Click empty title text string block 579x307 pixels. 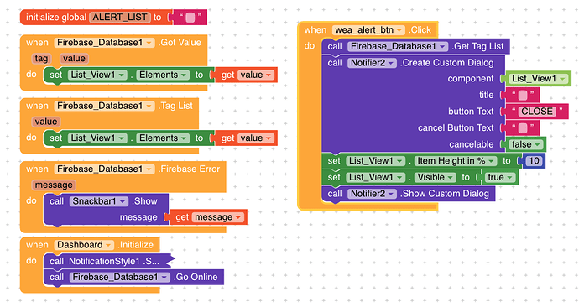pyautogui.click(x=522, y=95)
